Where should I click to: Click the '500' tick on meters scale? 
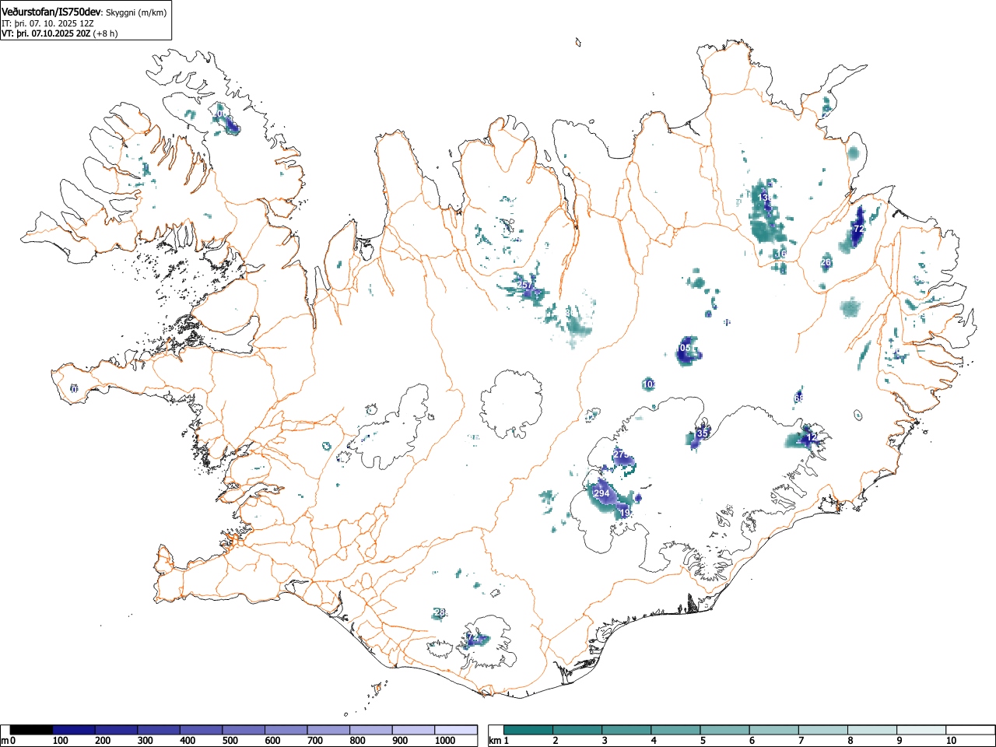230,741
